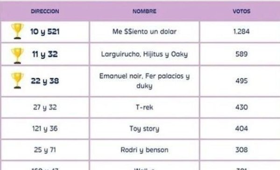Viewport: 280px width, 170px height.
Task: Select the T-rek entry
Action: click(x=145, y=107)
